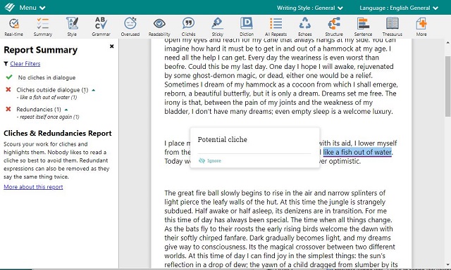The width and height of the screenshot is (451, 270).
Task: Collapse the Redundancies list
Action: [x=66, y=110]
